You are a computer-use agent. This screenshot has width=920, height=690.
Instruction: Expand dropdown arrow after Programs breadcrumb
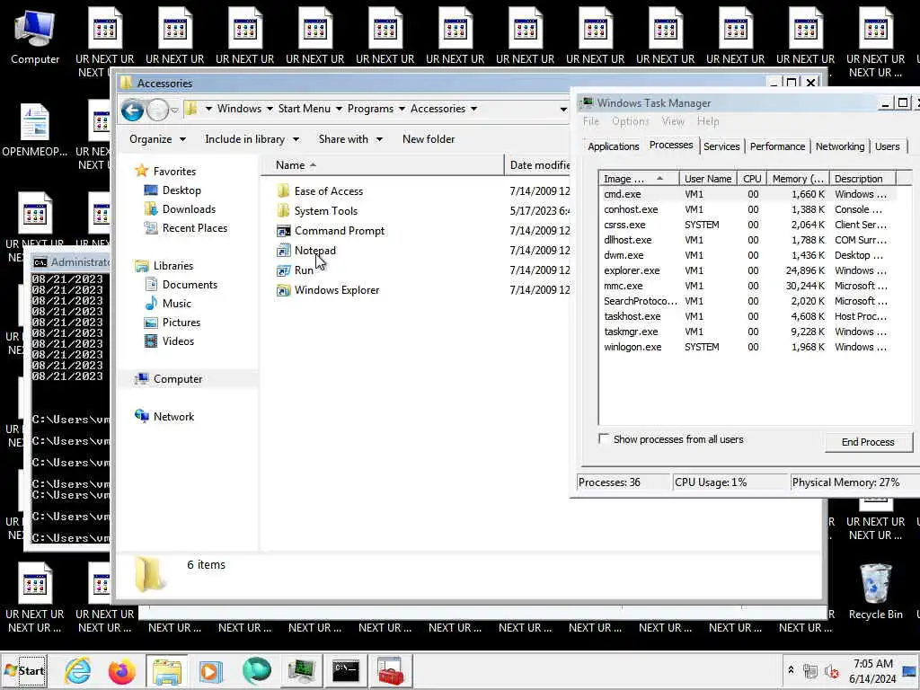click(402, 109)
